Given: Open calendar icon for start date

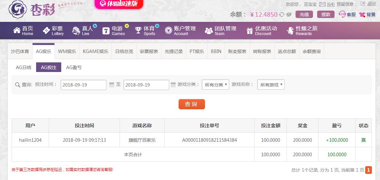Looking at the screenshot, I should point(112,85).
